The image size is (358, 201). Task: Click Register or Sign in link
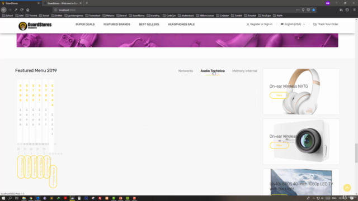[261, 24]
